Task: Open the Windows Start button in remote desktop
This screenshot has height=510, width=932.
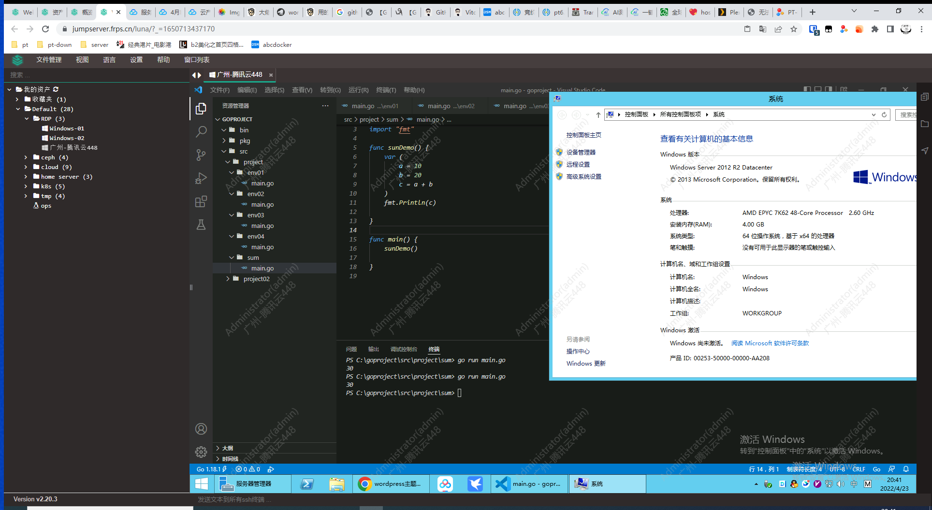Action: coord(202,483)
